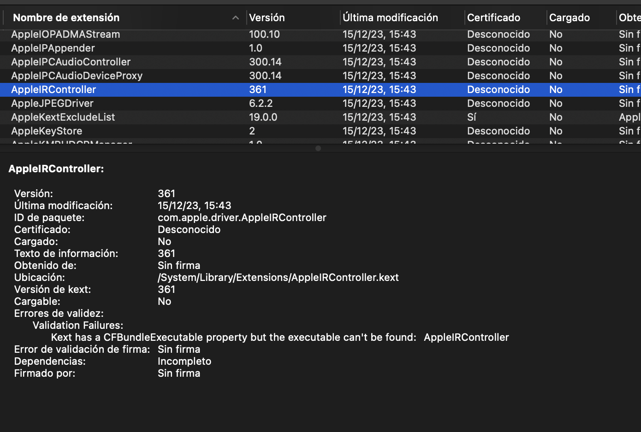Sort by Nombre de extensión column header

pos(66,18)
